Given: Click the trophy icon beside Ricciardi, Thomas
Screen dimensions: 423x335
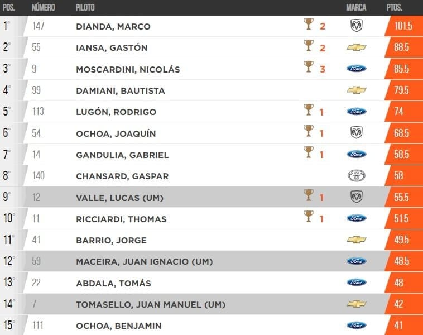Looking at the screenshot, I should 308,217.
